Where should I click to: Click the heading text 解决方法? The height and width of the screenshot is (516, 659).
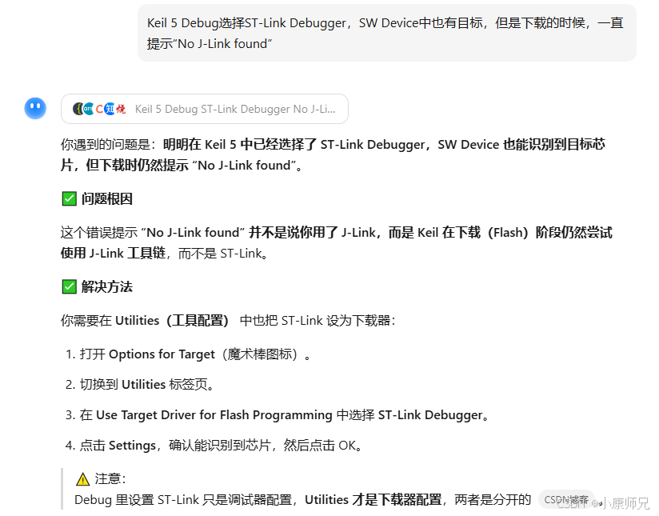pyautogui.click(x=107, y=287)
